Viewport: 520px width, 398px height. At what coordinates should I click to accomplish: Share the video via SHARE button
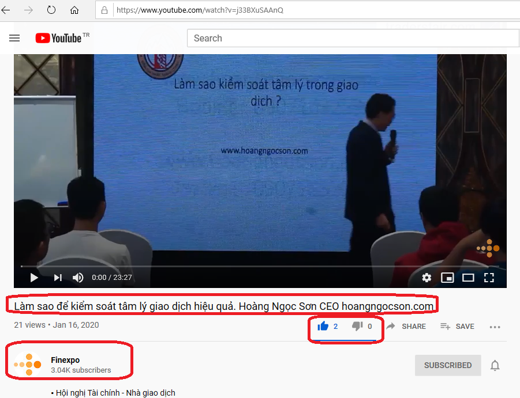coord(406,326)
